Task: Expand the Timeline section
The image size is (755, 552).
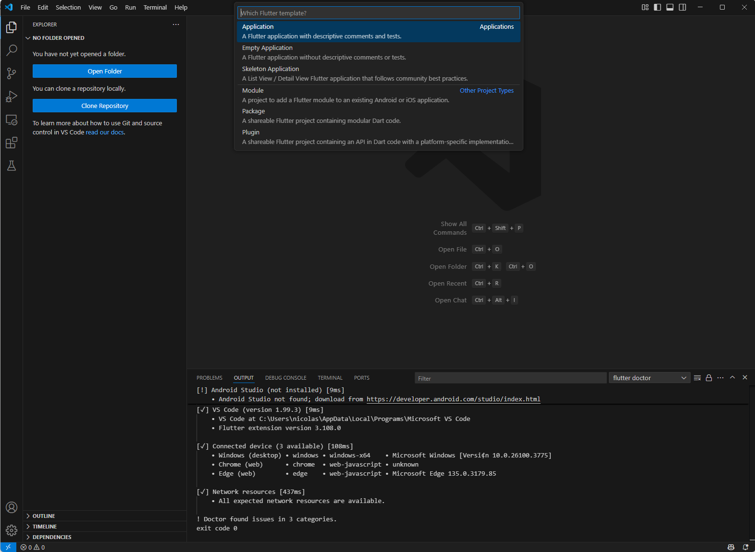Action: [105, 527]
